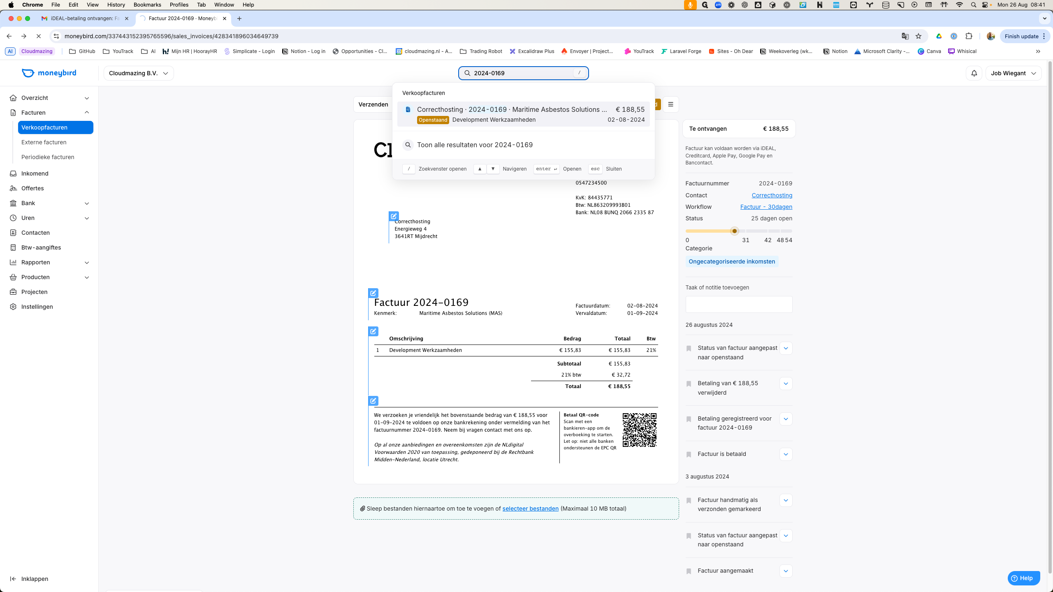1053x592 pixels.
Task: Expand the Bank section chevron
Action: pos(87,203)
